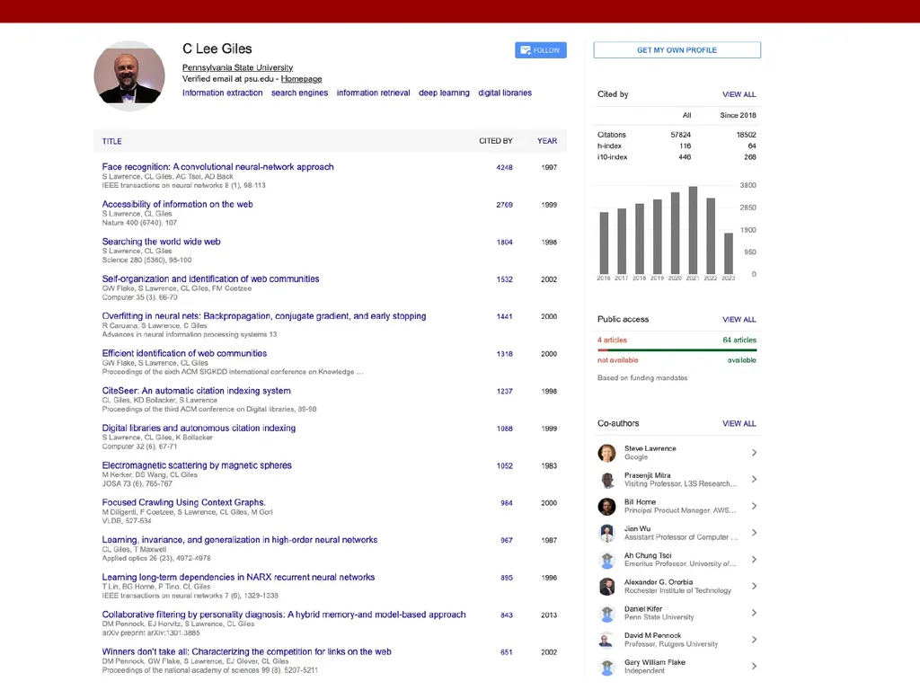Select the Information extraction topic
Screen dimensions: 920x690
223,93
